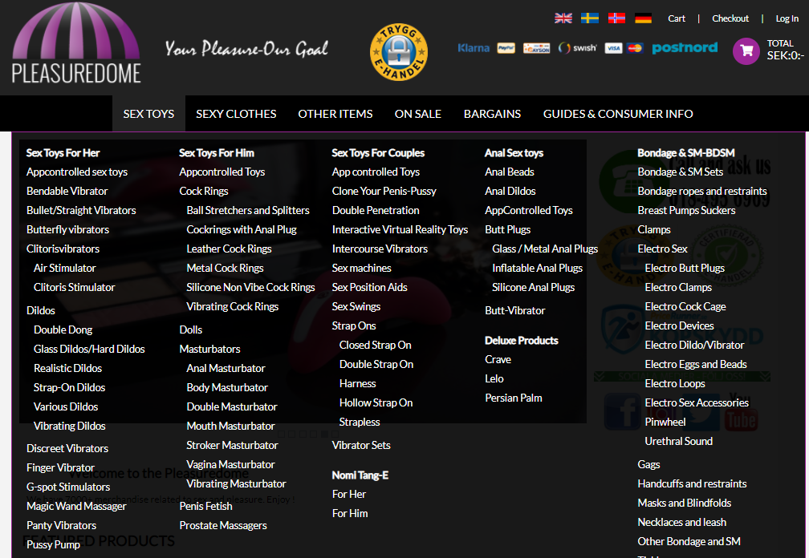Open the Cart link
This screenshot has width=809, height=558.
677,18
